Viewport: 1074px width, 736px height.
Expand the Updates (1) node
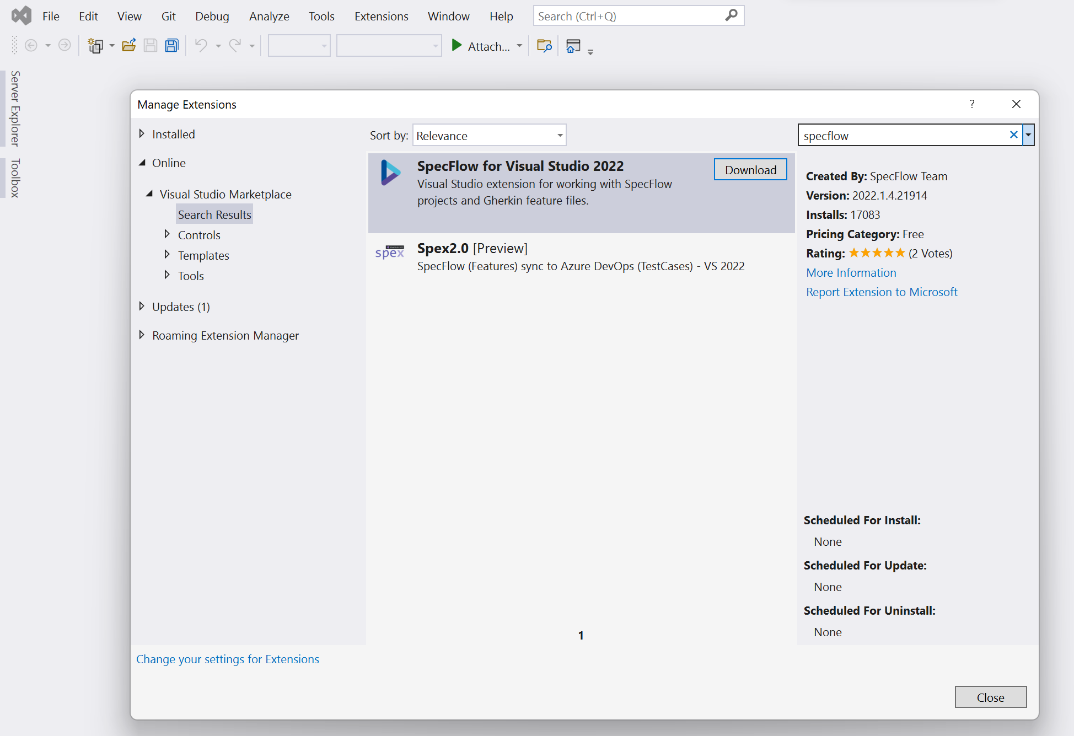click(142, 307)
